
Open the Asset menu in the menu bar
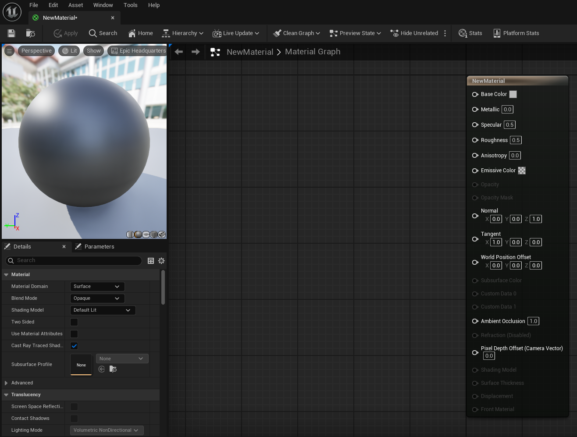75,5
